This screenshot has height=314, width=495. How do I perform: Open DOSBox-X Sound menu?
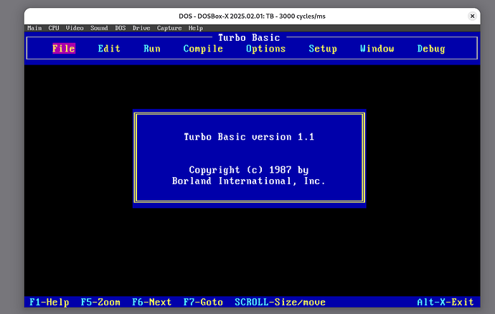point(99,28)
